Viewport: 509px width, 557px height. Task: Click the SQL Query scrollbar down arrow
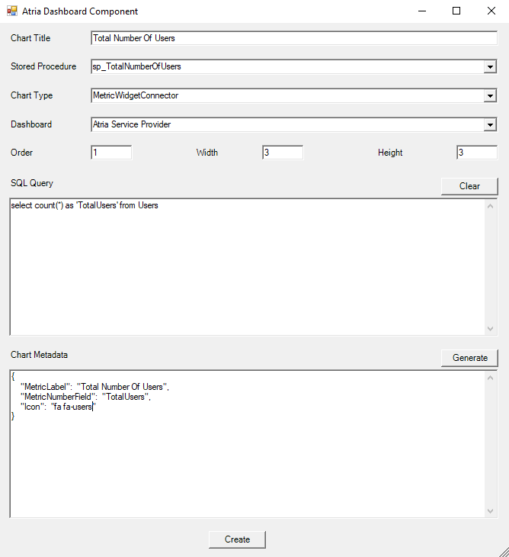coord(491,329)
